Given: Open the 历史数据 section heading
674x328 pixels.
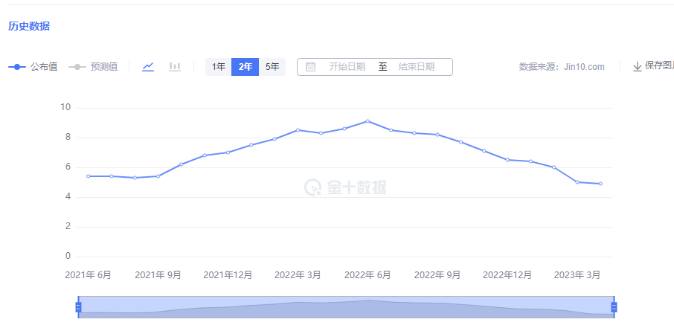Looking at the screenshot, I should [29, 26].
